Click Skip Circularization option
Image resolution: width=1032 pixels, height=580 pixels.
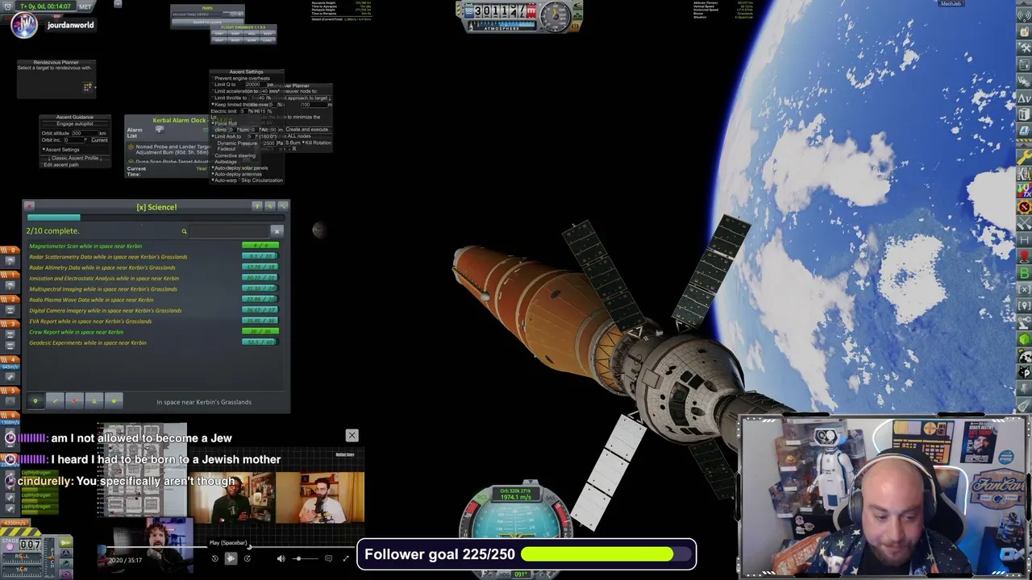coord(260,180)
